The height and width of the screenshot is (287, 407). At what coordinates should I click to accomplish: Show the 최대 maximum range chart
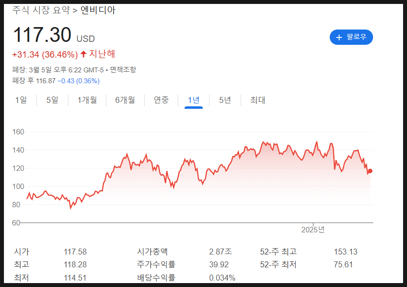click(257, 100)
